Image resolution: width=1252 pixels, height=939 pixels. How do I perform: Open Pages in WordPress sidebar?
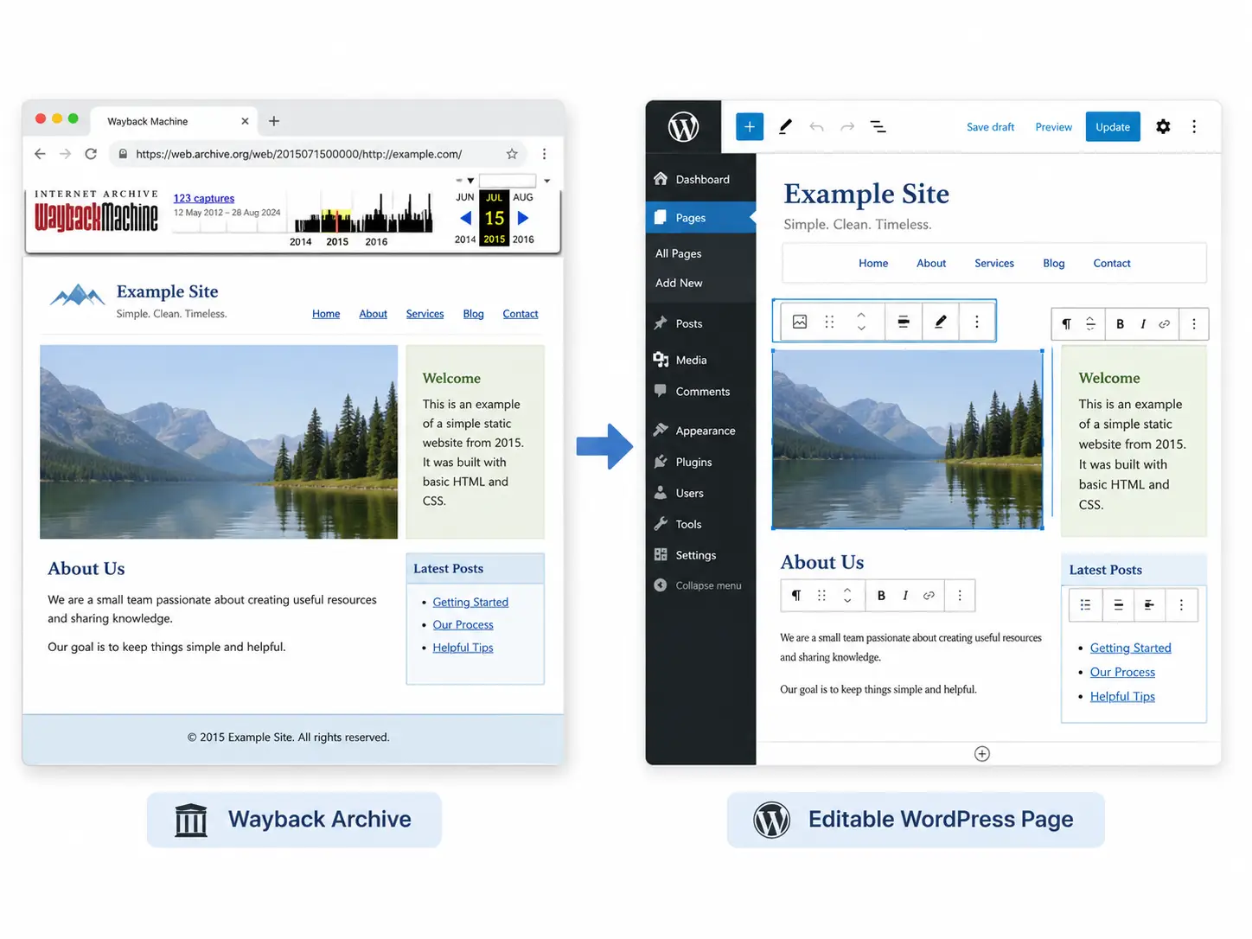(x=701, y=218)
